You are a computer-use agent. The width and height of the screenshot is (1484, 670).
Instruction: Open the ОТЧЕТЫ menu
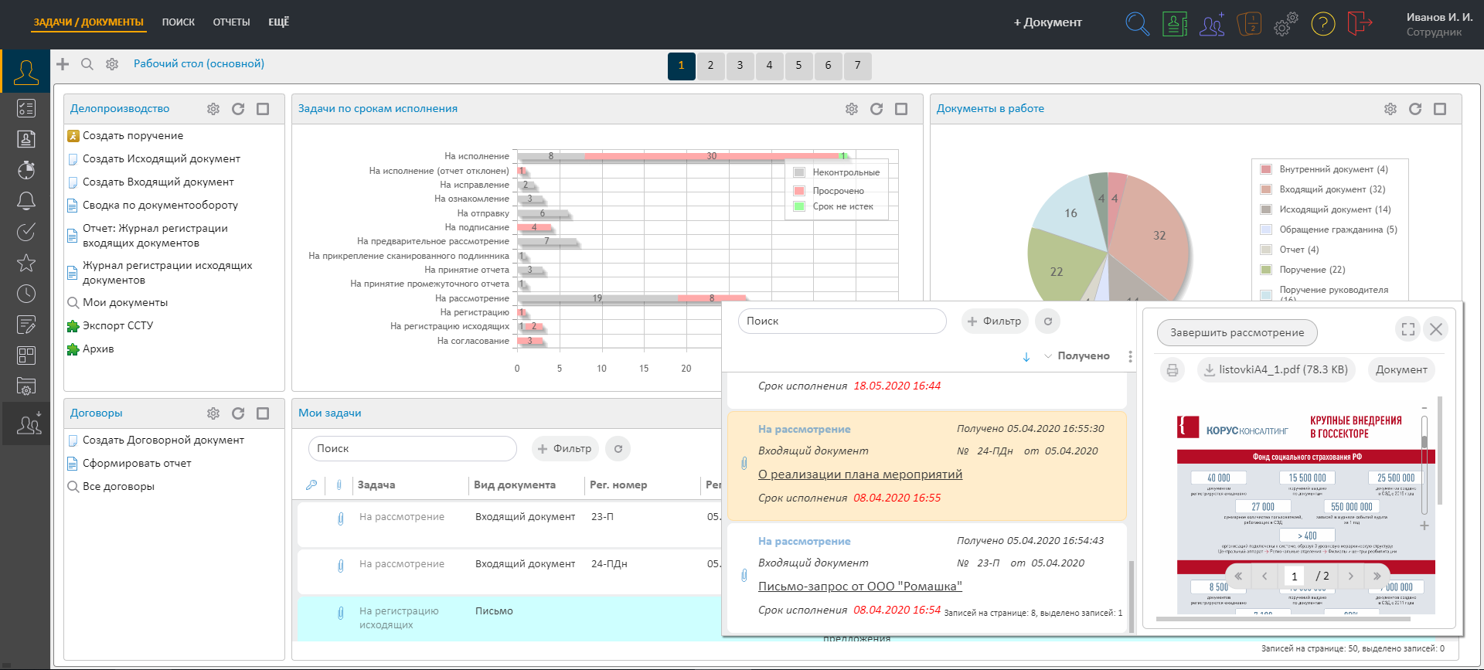click(231, 22)
